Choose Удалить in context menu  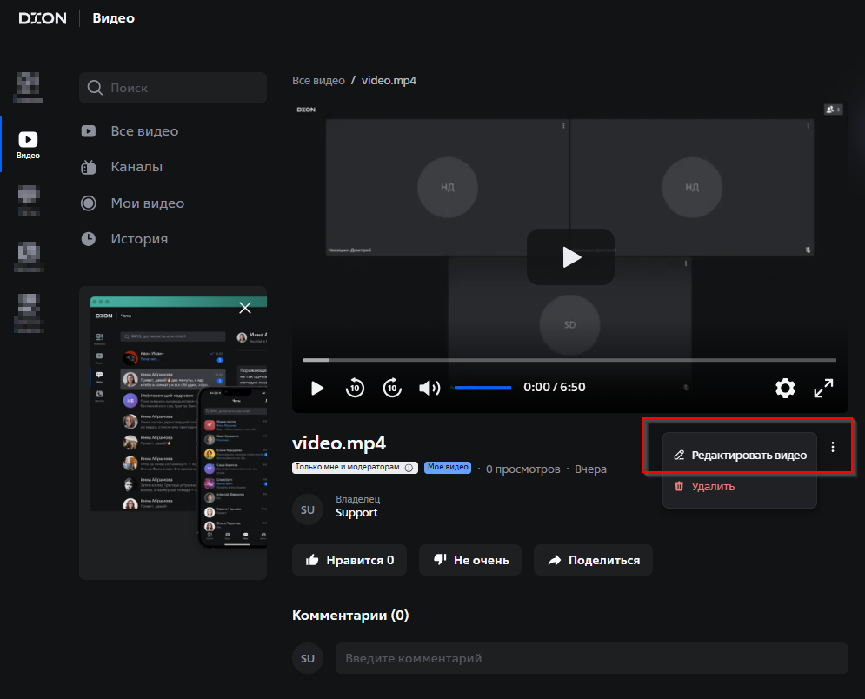pos(713,487)
